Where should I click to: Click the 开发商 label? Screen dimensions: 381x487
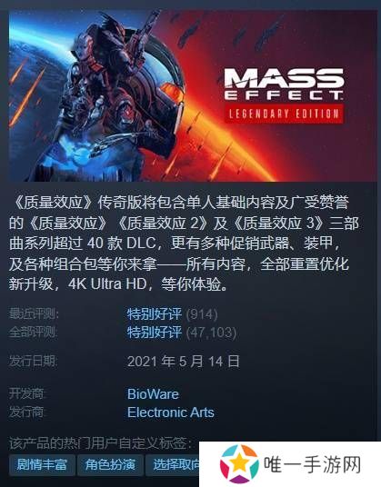coord(26,393)
